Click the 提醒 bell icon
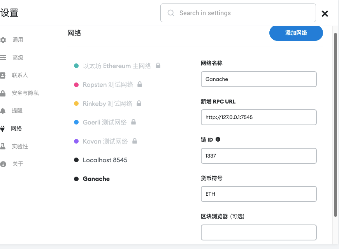 (3, 111)
